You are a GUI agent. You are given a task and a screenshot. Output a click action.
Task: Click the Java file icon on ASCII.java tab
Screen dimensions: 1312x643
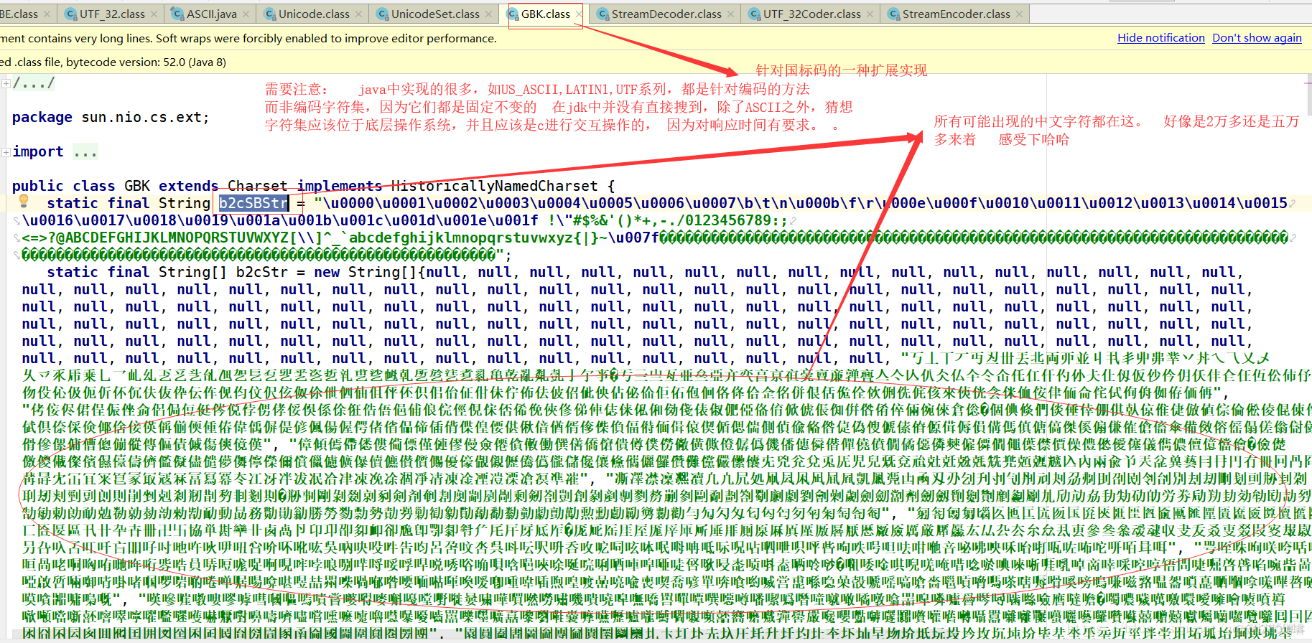pos(177,14)
